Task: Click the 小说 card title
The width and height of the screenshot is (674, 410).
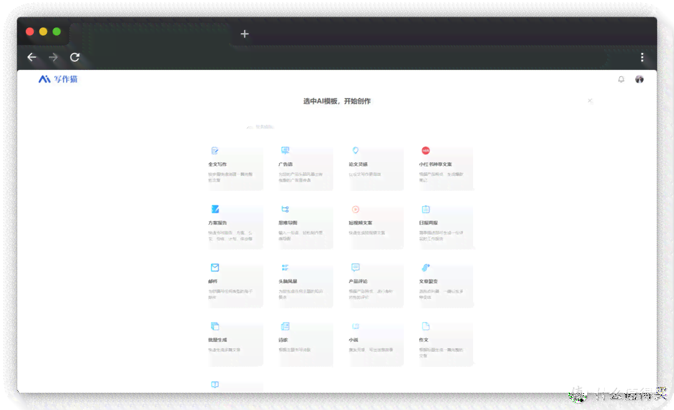Action: tap(353, 339)
